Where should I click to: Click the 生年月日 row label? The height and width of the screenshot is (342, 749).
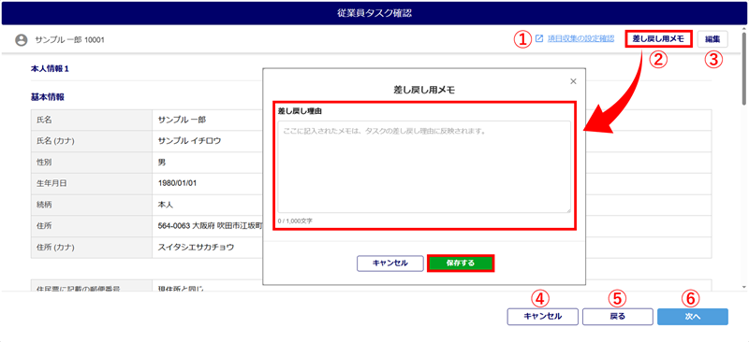click(91, 184)
